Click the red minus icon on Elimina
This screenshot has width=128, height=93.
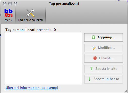point(95,58)
